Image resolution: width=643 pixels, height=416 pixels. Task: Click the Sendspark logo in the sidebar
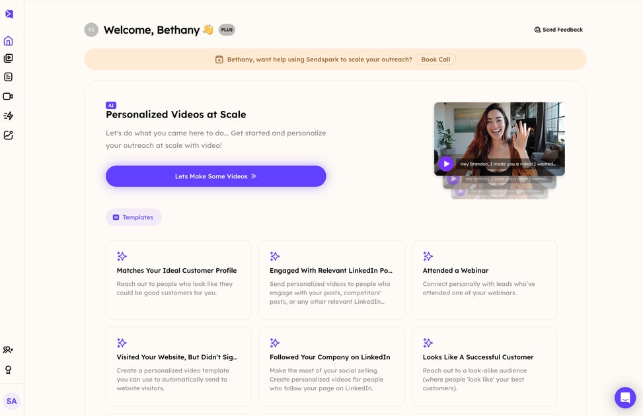click(9, 14)
